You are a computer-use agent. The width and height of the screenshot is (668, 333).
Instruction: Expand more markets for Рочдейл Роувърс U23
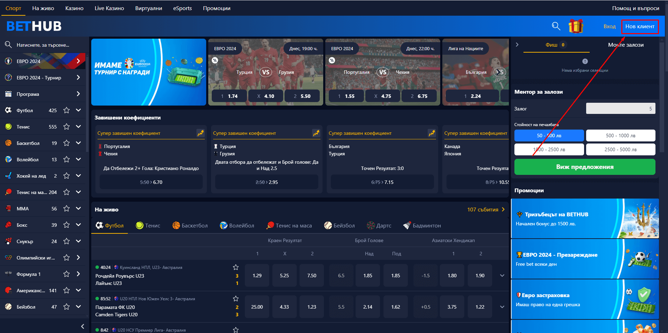[x=502, y=276]
